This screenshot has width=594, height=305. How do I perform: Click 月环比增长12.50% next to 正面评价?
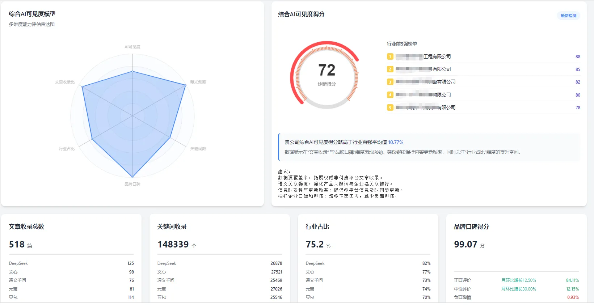pos(518,280)
